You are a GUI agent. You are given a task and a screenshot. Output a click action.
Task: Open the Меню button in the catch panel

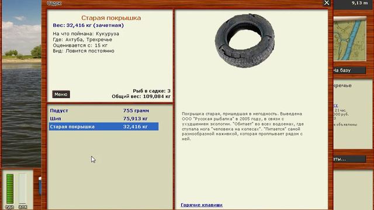pos(61,94)
